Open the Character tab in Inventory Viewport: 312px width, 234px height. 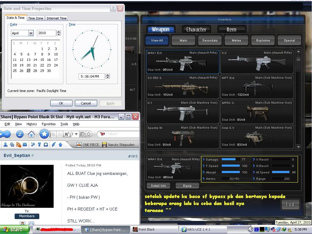coord(197,30)
